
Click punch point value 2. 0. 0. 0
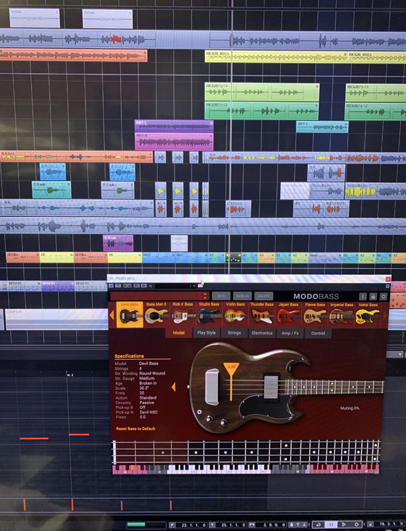point(275,525)
